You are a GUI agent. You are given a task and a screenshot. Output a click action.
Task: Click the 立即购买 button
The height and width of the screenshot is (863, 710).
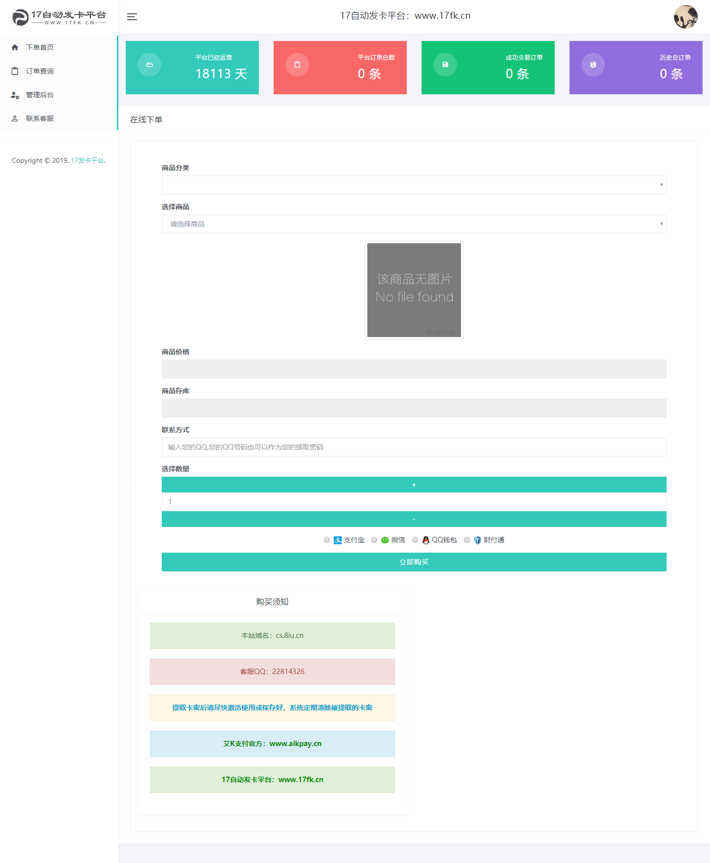[x=414, y=562]
